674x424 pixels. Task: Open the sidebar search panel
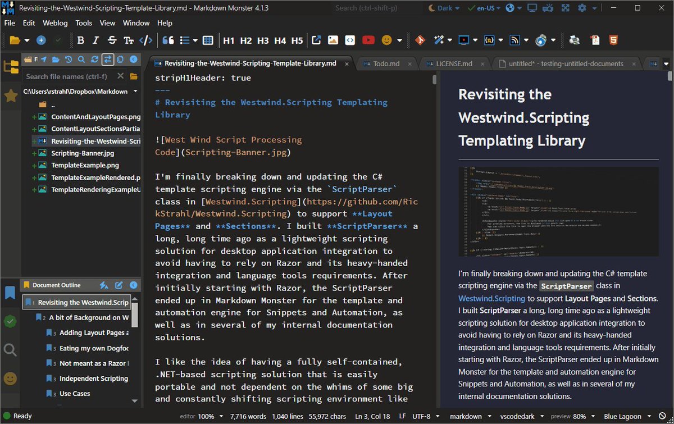coord(10,350)
